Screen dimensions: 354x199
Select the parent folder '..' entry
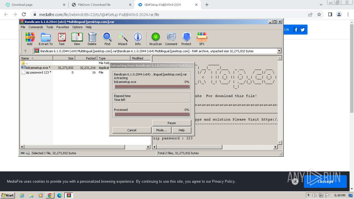[25, 63]
